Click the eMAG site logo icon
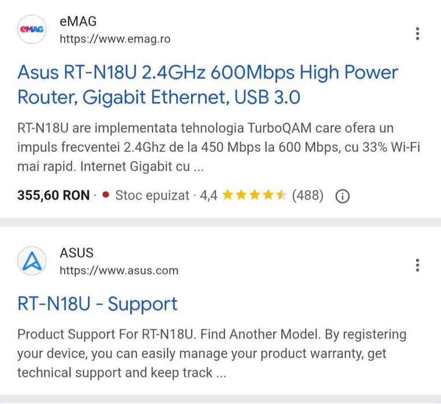The width and height of the screenshot is (441, 404). (32, 29)
